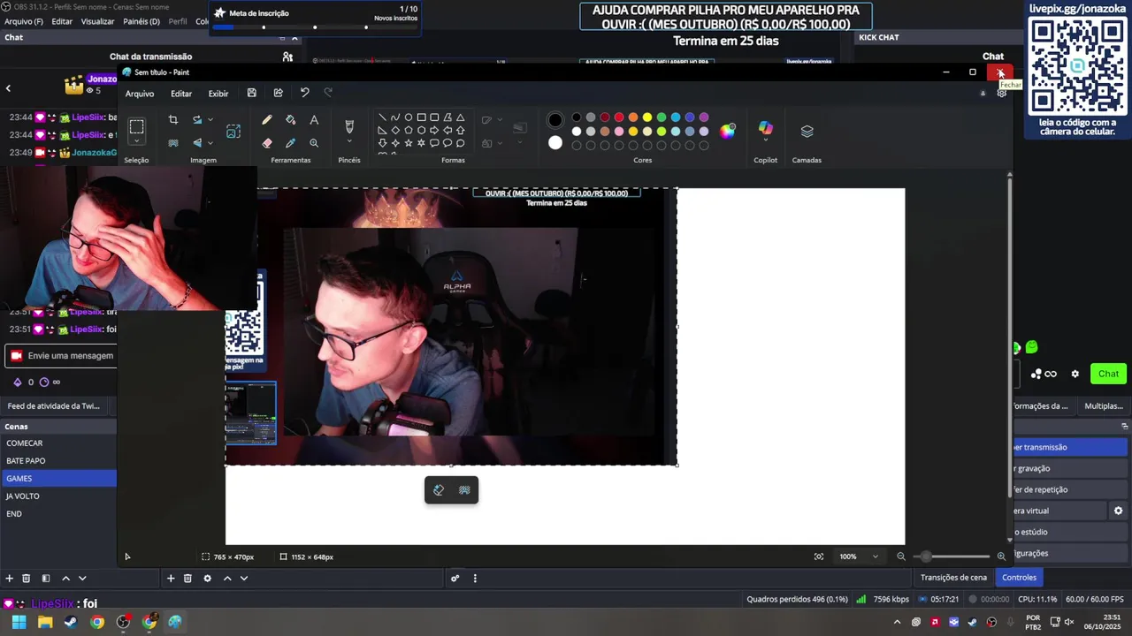Screen dimensions: 1132x636
Task: Show hidden system tray icons
Action: [897, 622]
